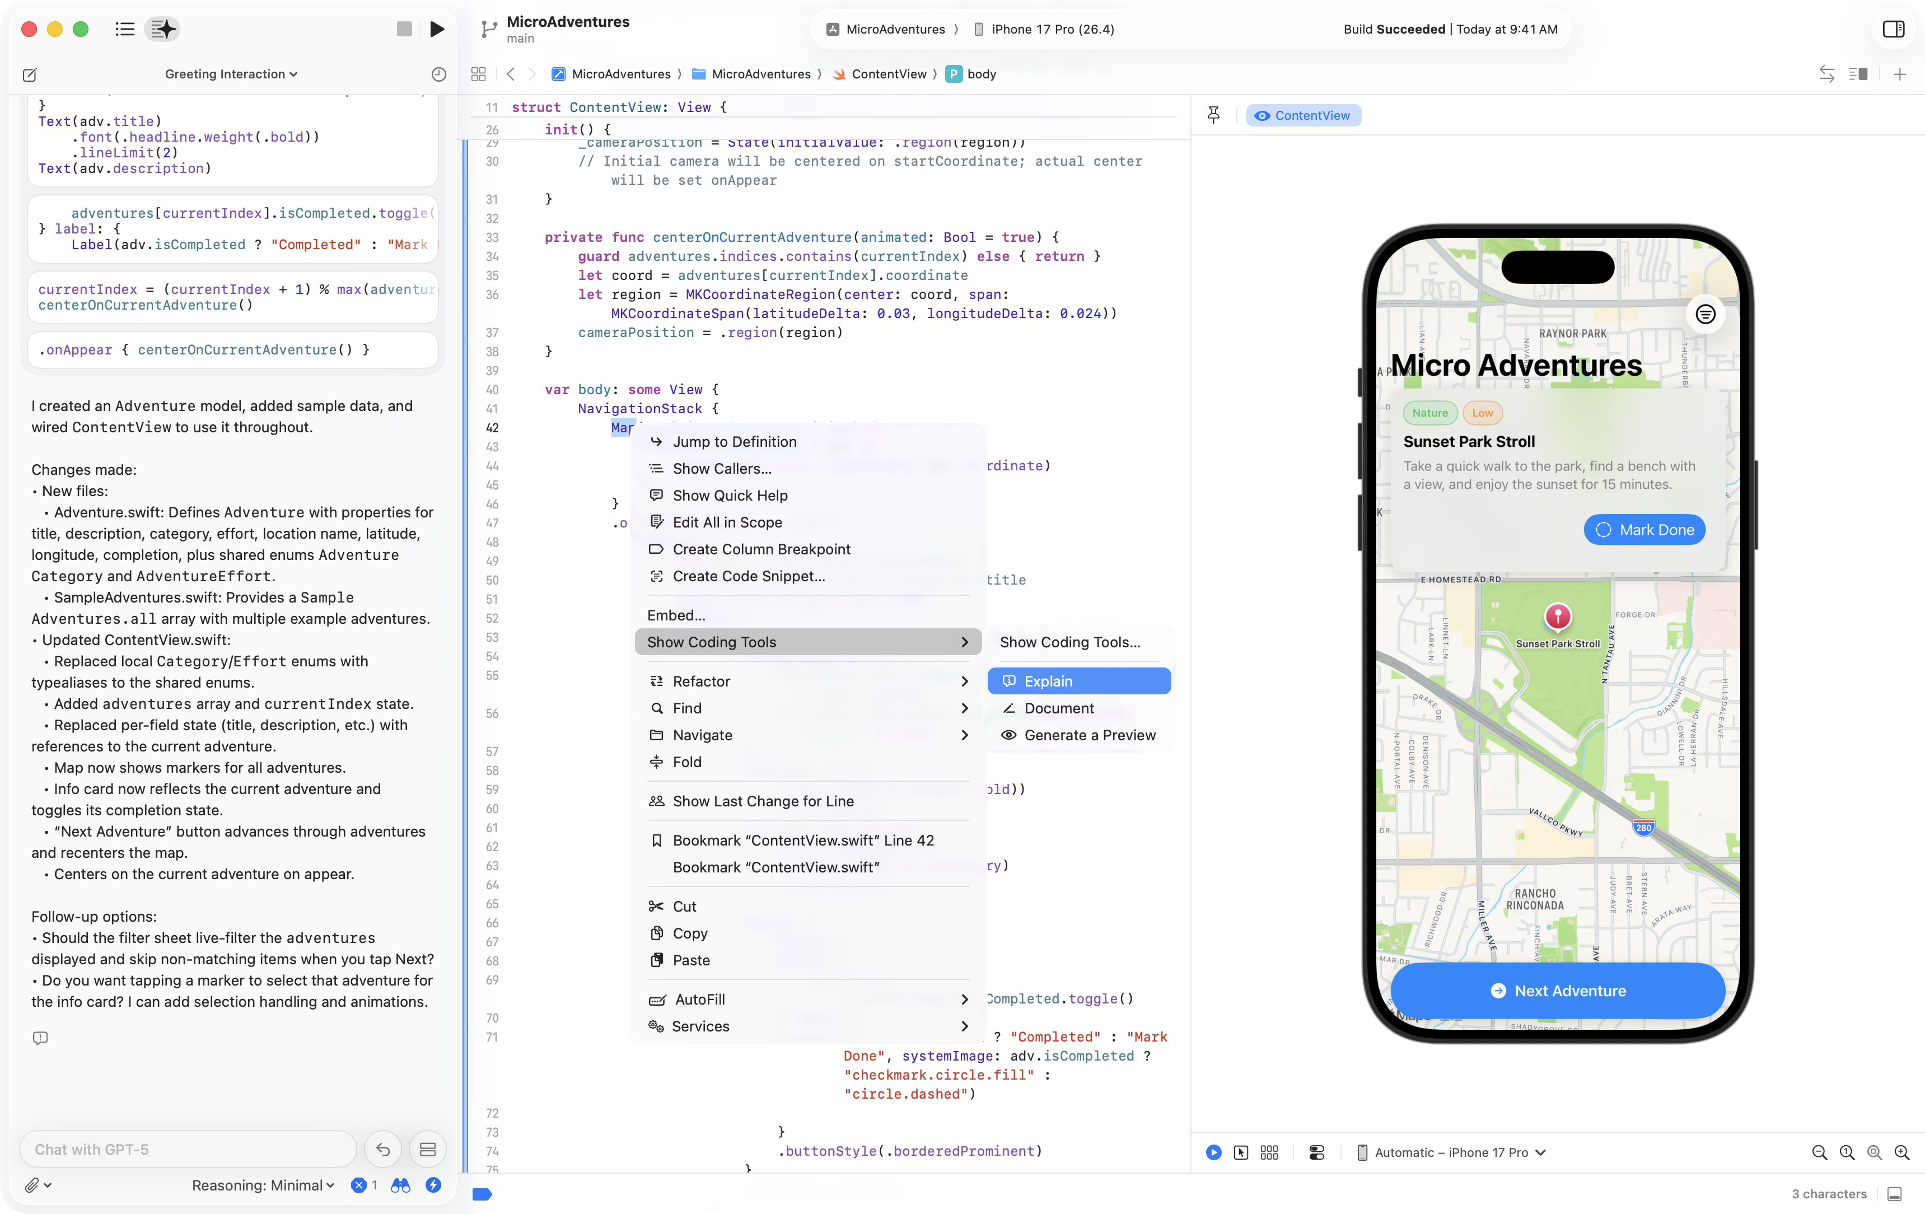Expand the AutoFill submenu
This screenshot has width=1925, height=1214.
[x=807, y=1000]
